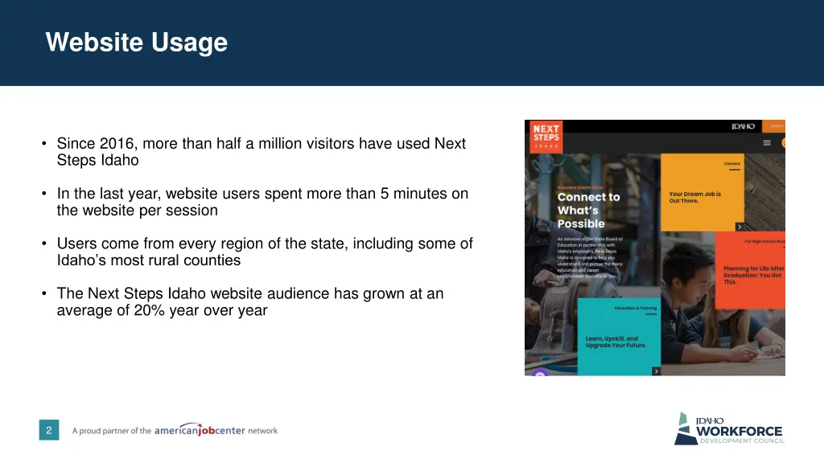Click the Idaho Workforce Development Council logo
Screen dimensions: 824x463
(x=729, y=428)
